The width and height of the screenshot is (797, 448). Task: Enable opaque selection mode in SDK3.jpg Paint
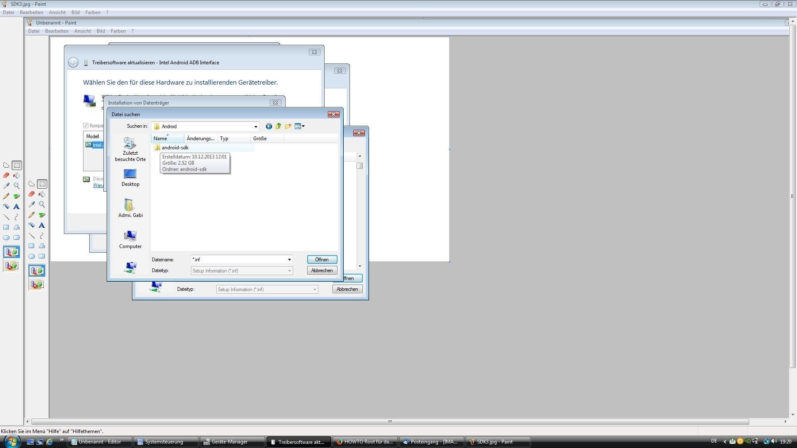tap(12, 252)
